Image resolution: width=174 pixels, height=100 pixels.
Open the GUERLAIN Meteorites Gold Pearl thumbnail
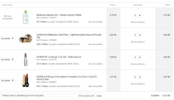point(26,38)
